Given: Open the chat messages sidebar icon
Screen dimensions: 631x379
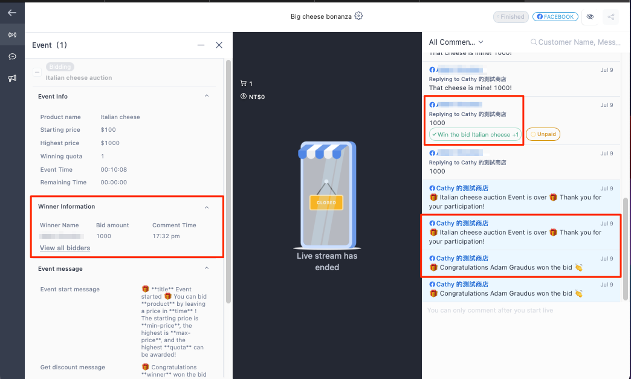Looking at the screenshot, I should [12, 56].
